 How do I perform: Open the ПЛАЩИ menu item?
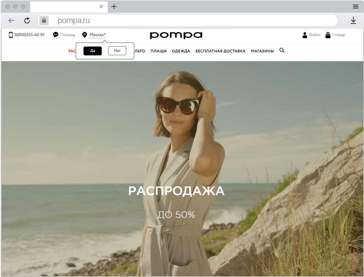point(159,51)
